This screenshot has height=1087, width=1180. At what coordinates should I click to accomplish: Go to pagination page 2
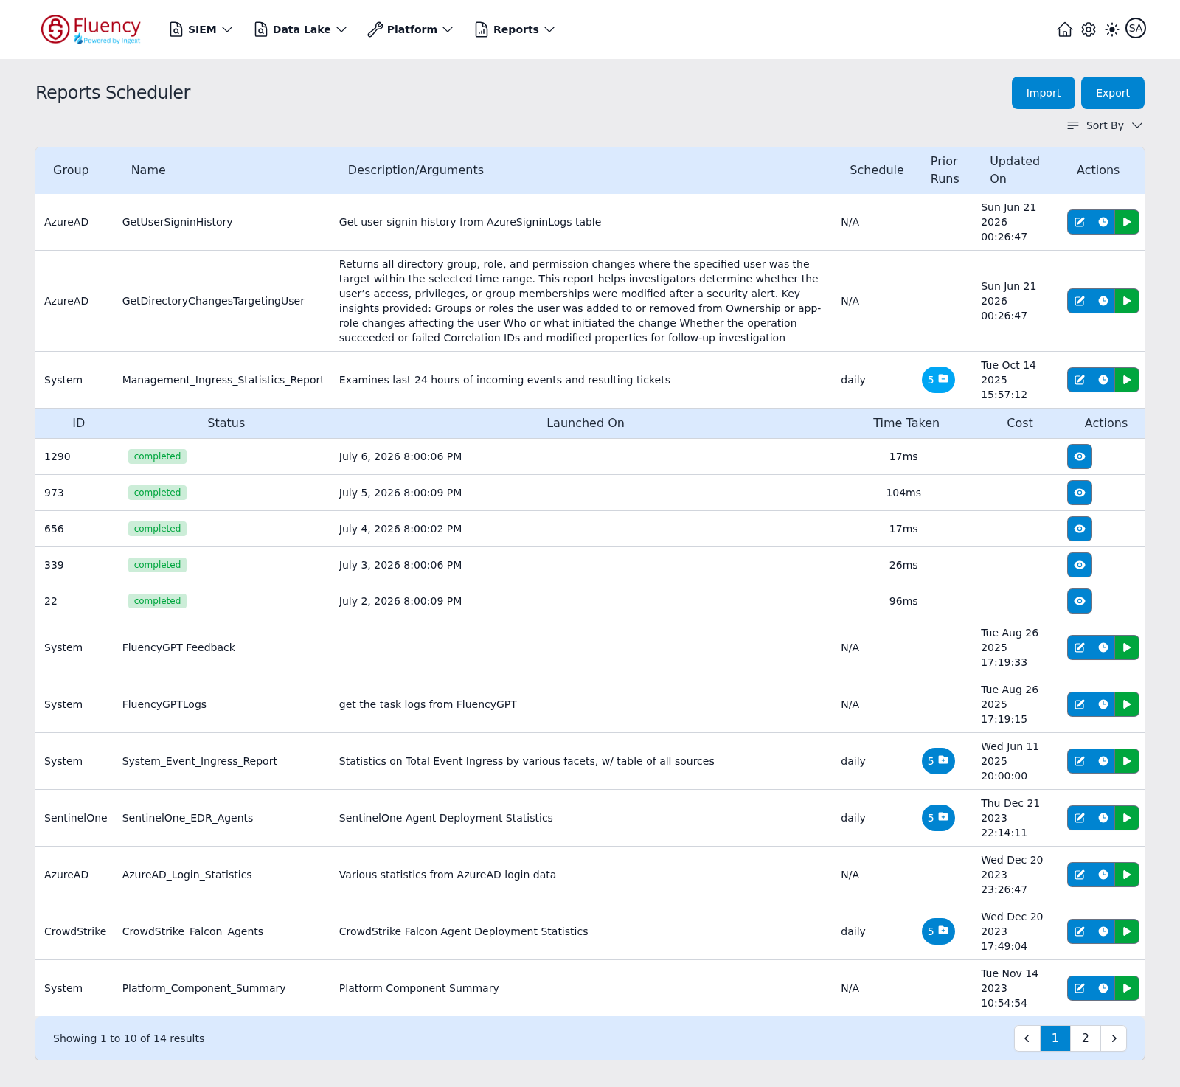[x=1086, y=1038]
